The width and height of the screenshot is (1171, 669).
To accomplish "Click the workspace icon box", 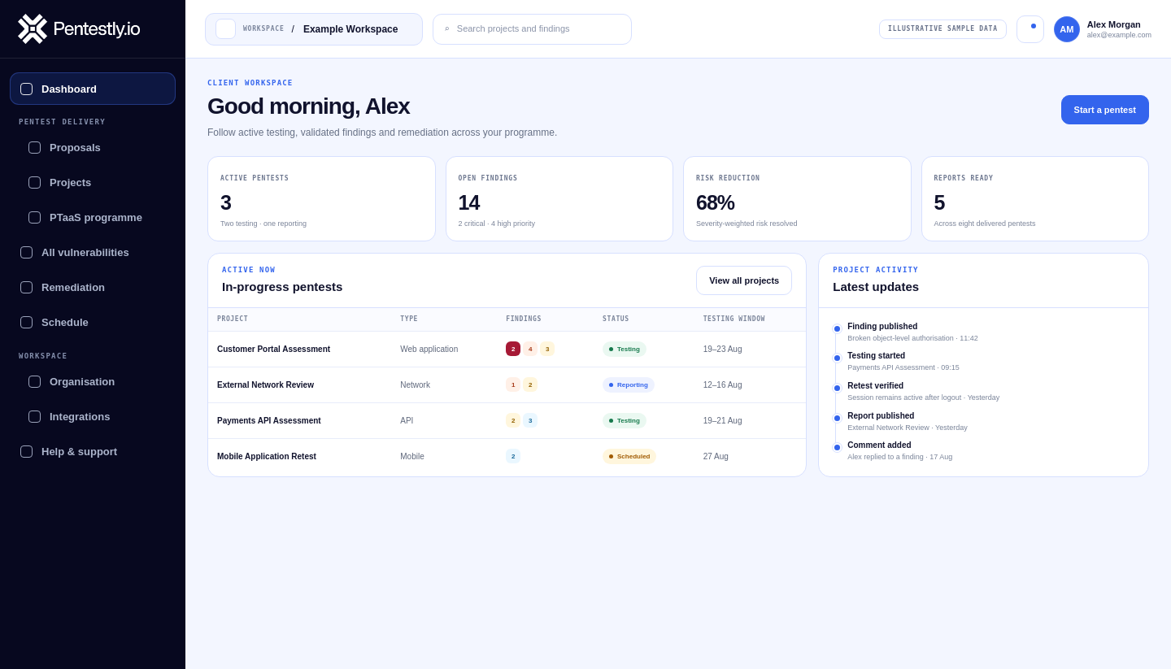I will [225, 29].
